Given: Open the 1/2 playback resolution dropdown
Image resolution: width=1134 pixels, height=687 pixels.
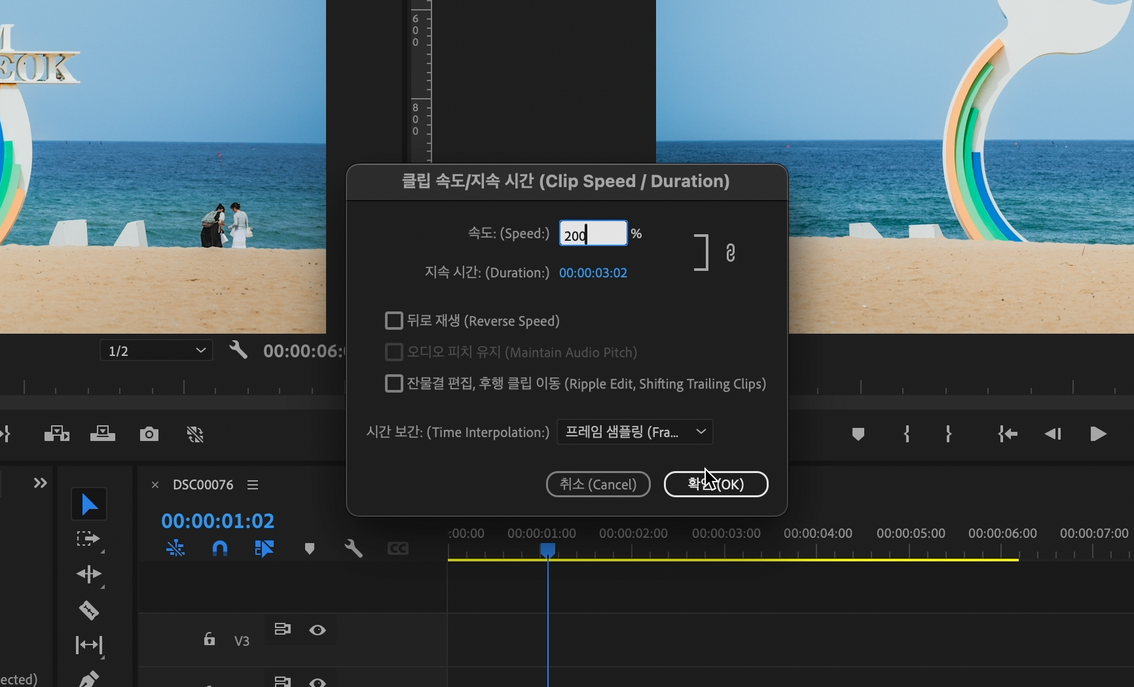Looking at the screenshot, I should (156, 351).
